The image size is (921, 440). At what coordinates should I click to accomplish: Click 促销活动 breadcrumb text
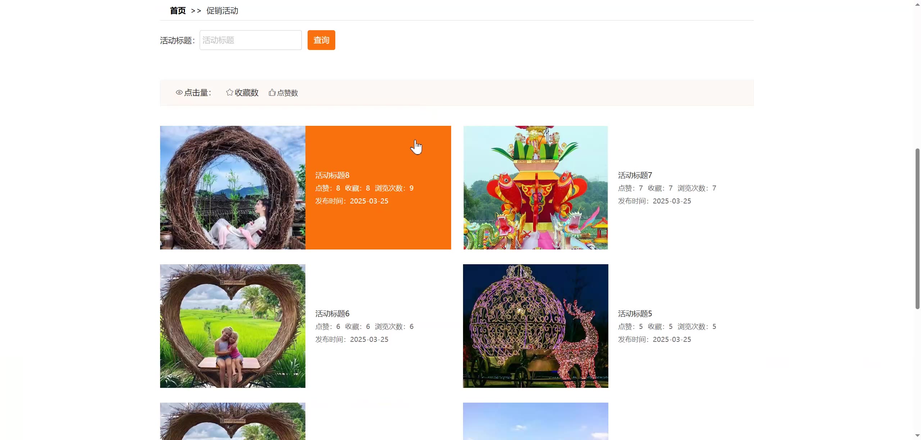pyautogui.click(x=222, y=11)
